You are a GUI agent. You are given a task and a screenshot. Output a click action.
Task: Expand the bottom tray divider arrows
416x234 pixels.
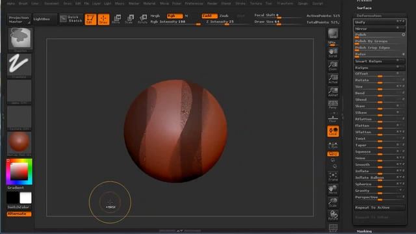(179, 231)
